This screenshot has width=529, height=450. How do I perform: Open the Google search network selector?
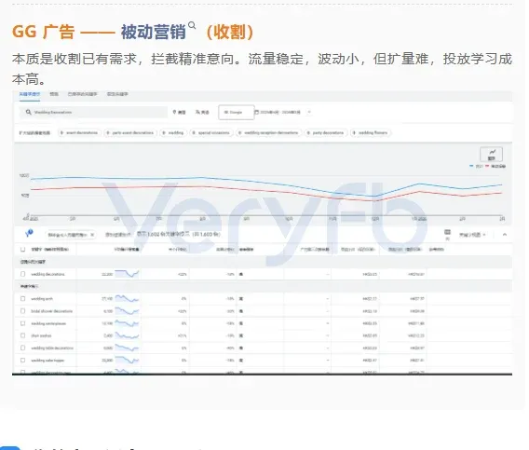click(237, 113)
